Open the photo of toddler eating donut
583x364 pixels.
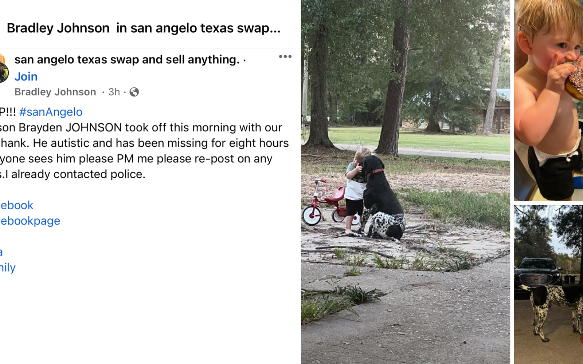(x=548, y=100)
